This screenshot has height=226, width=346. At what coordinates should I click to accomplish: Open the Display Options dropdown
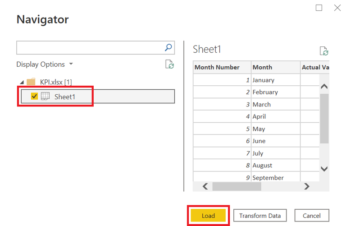[45, 65]
